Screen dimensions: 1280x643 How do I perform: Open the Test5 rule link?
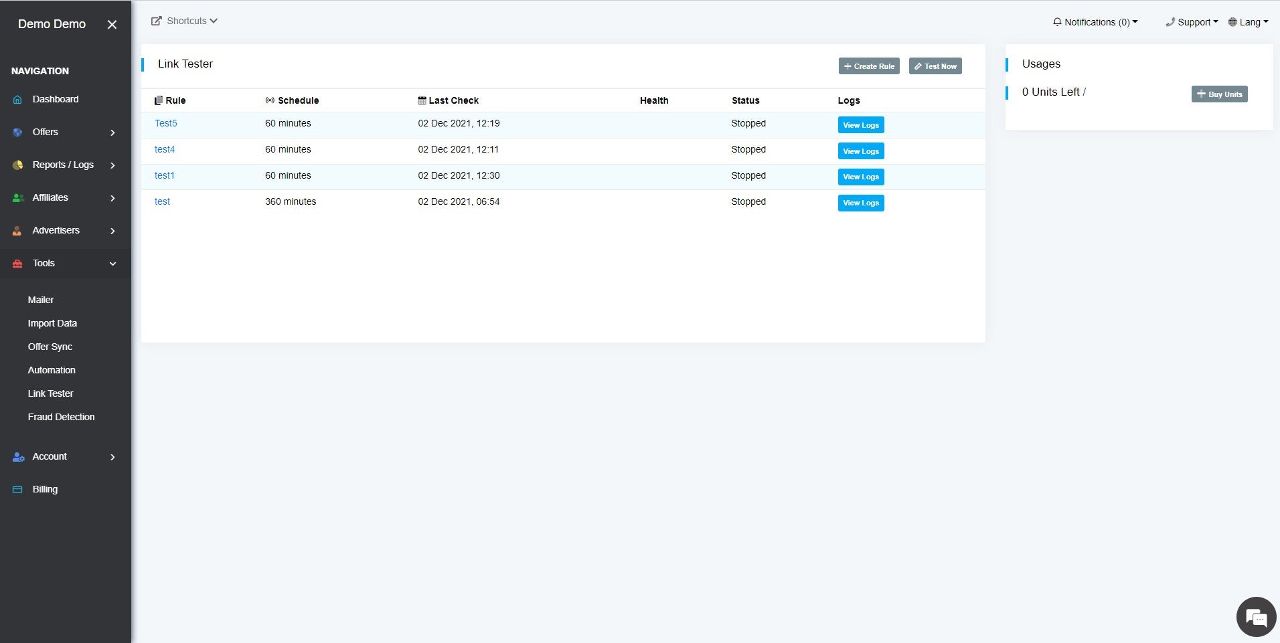tap(166, 123)
